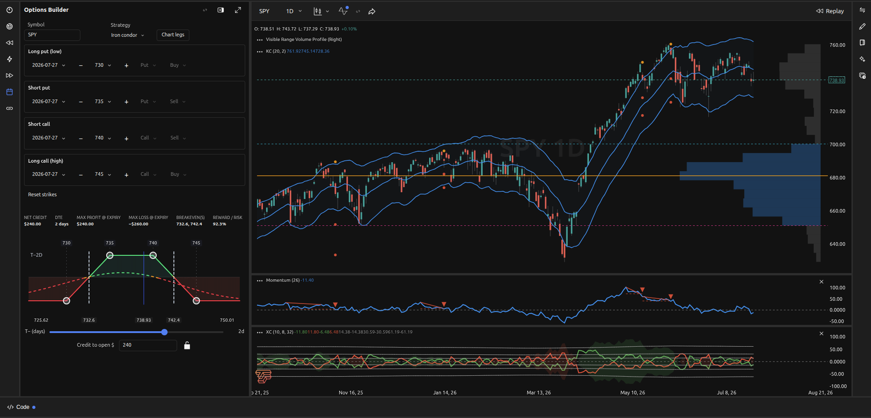Open the 745 strike dropdown
The width and height of the screenshot is (871, 418).
click(103, 174)
